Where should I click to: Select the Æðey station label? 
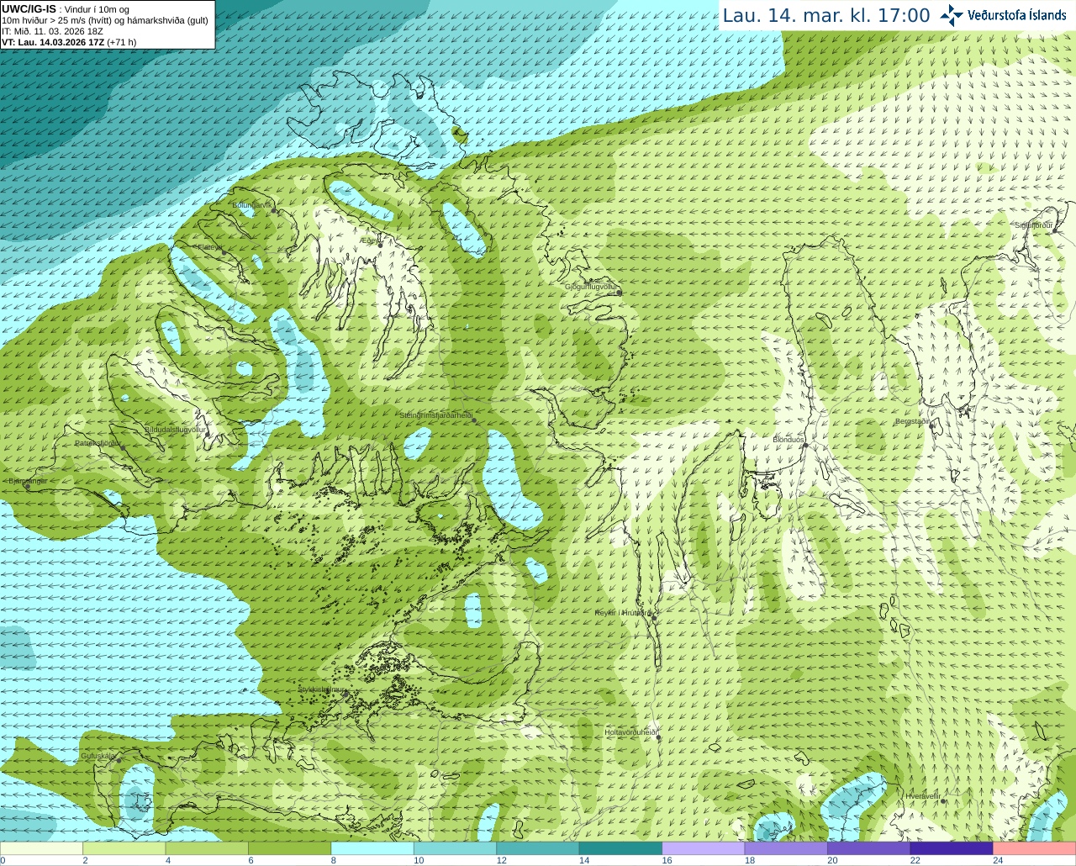pos(371,240)
